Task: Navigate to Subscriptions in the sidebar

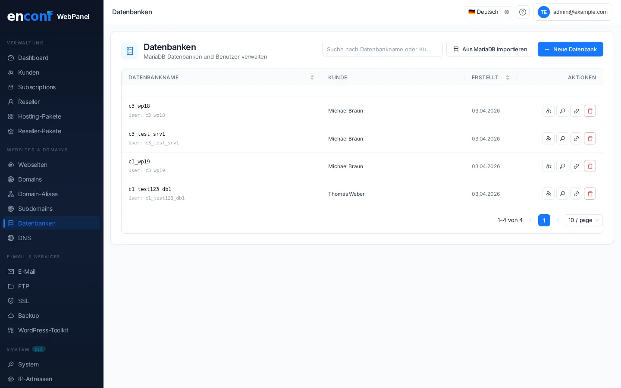Action: click(x=37, y=87)
